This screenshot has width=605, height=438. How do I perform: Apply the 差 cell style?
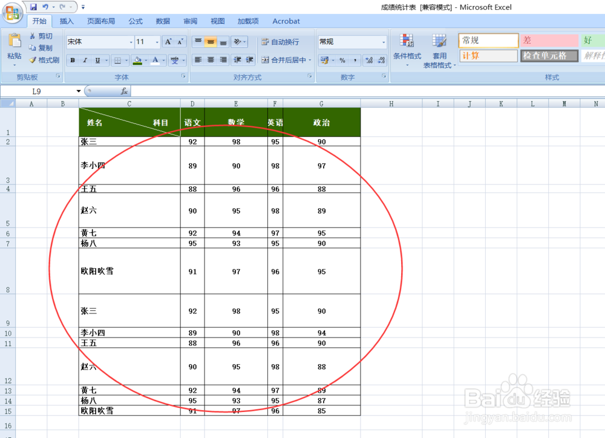pyautogui.click(x=549, y=40)
